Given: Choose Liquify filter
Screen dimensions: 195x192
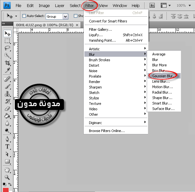Looking at the screenshot, I should pyautogui.click(x=116, y=35).
